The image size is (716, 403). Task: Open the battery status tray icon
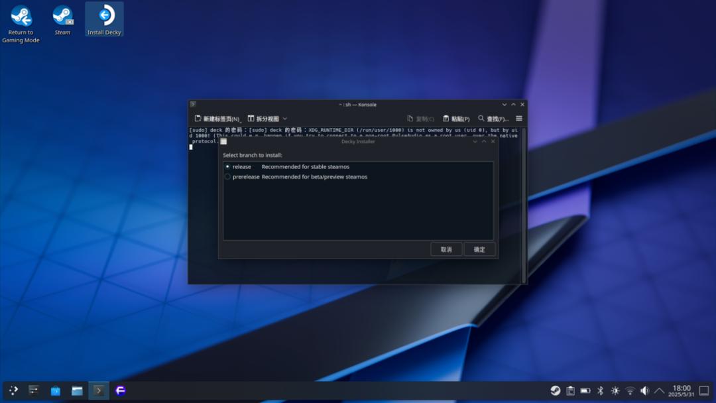click(585, 390)
